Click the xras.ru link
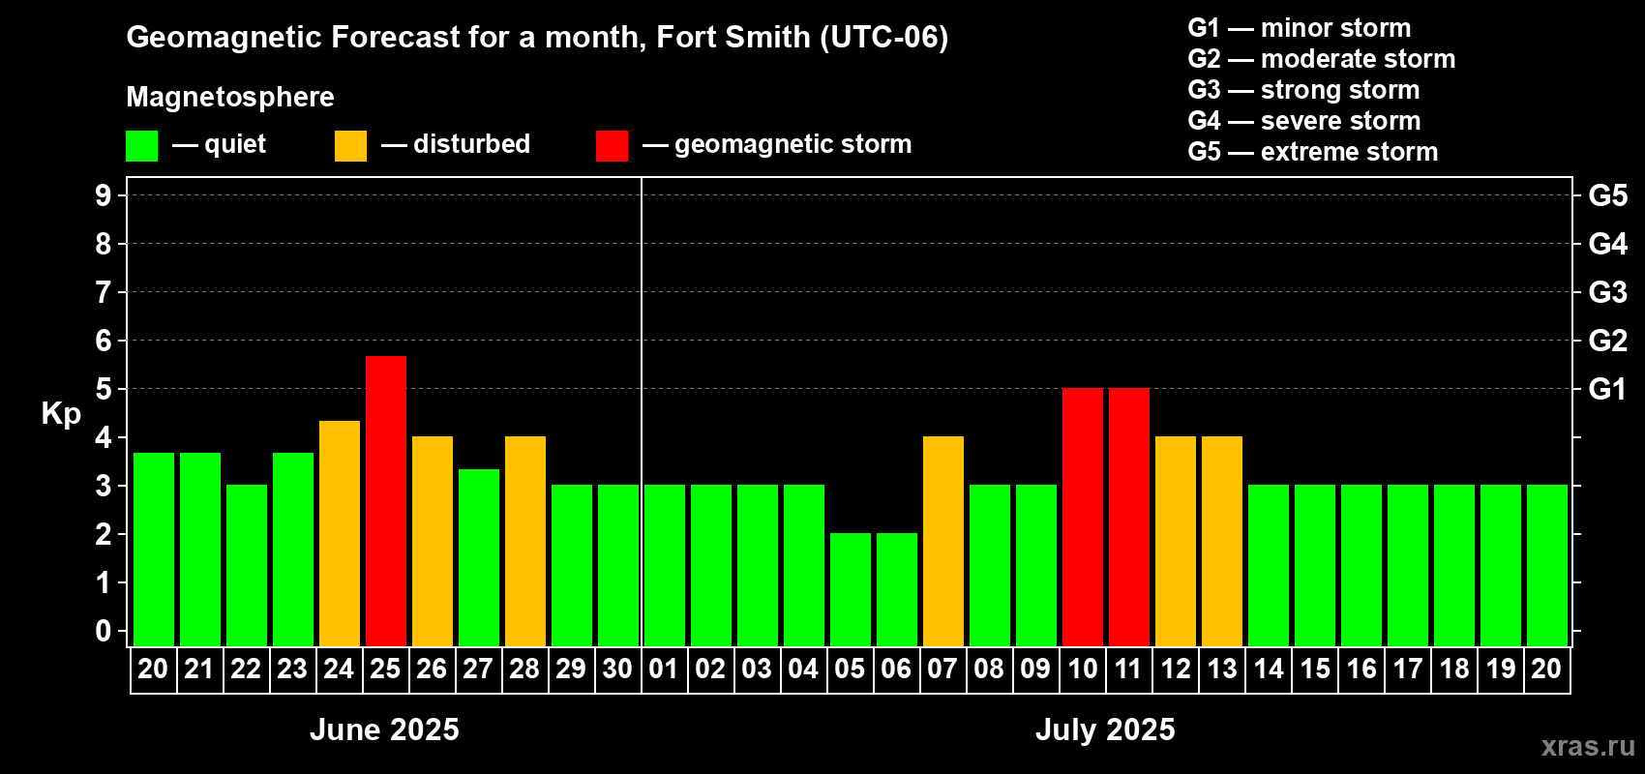This screenshot has width=1645, height=774. 1588,746
